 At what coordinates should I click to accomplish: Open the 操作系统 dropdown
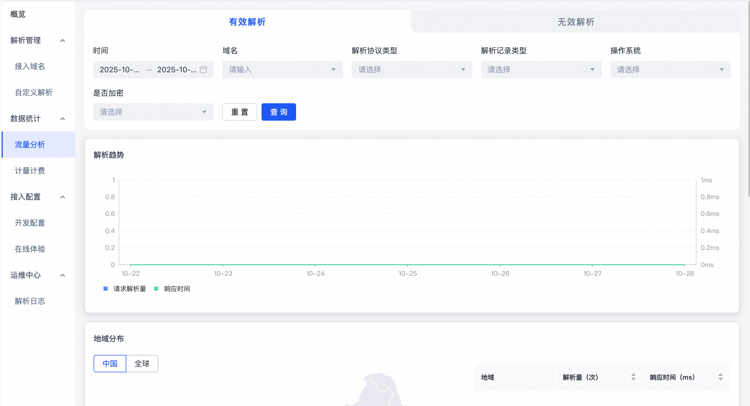pyautogui.click(x=670, y=70)
